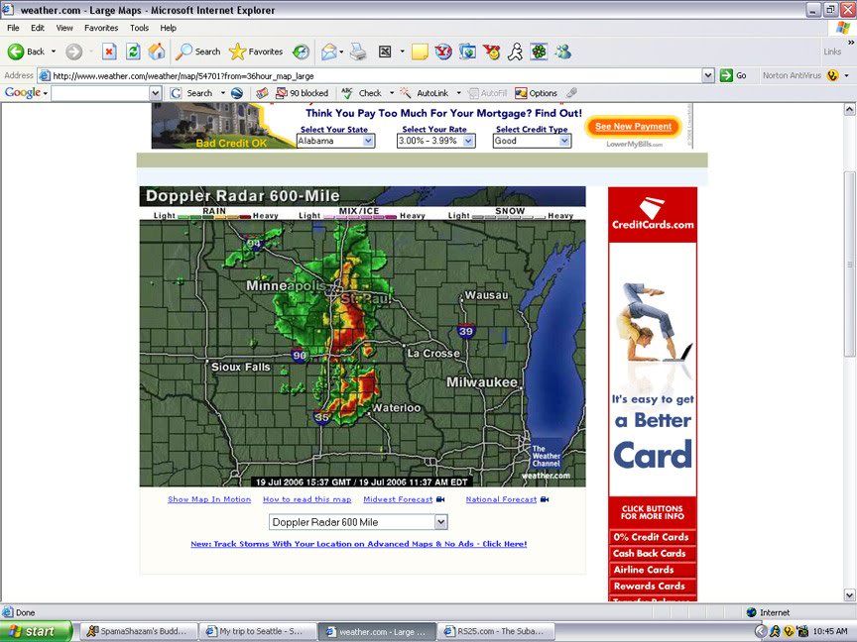The image size is (857, 642).
Task: Click Rewards Cards ad button
Action: tap(652, 587)
